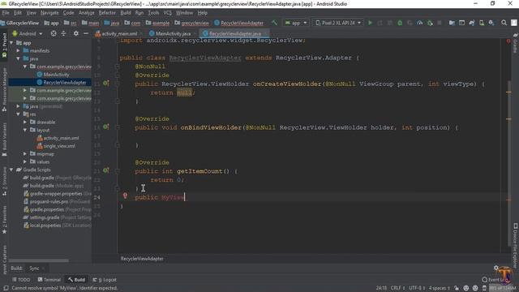The image size is (519, 292).
Task: Click the Sync Project with Gradle Files icon
Action: [x=472, y=23]
